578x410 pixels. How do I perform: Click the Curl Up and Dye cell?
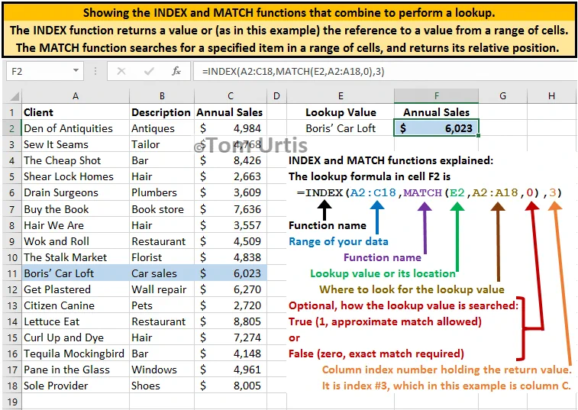click(x=76, y=337)
